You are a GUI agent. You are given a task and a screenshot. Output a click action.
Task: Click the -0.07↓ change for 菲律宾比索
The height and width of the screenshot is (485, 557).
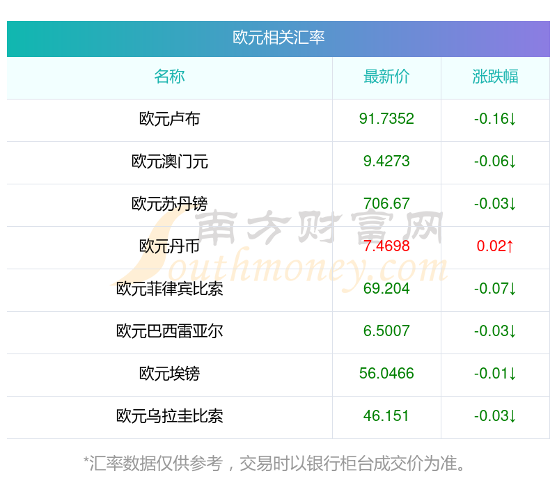[495, 289]
